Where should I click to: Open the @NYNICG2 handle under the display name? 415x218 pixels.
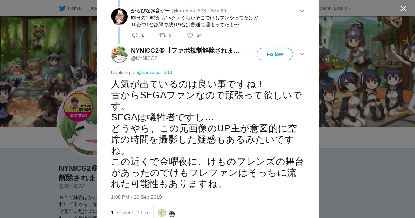pos(144,58)
